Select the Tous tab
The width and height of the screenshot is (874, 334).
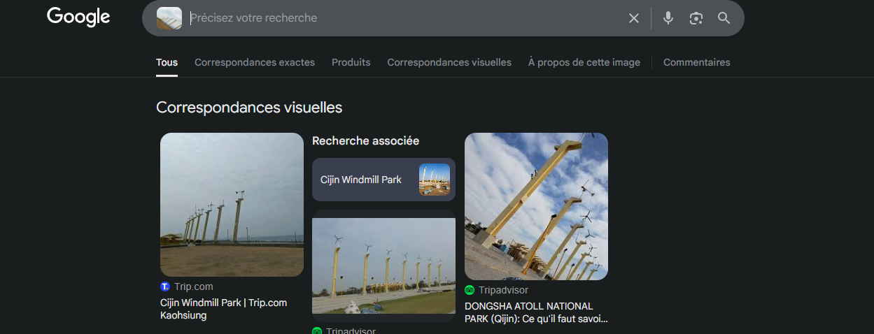167,62
